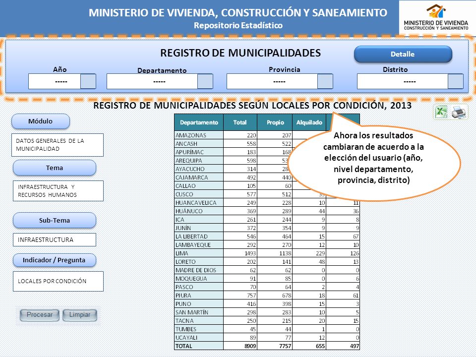Screen dimensions: 476x357
Task: Click the Limpiar button
Action: coord(79,315)
